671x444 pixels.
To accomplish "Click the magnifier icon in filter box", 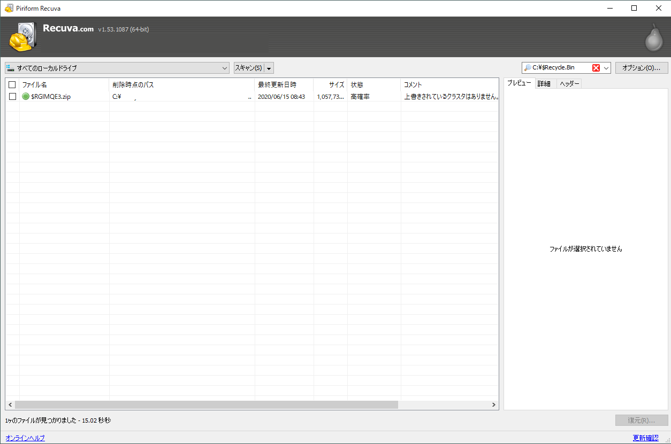I will click(x=528, y=68).
